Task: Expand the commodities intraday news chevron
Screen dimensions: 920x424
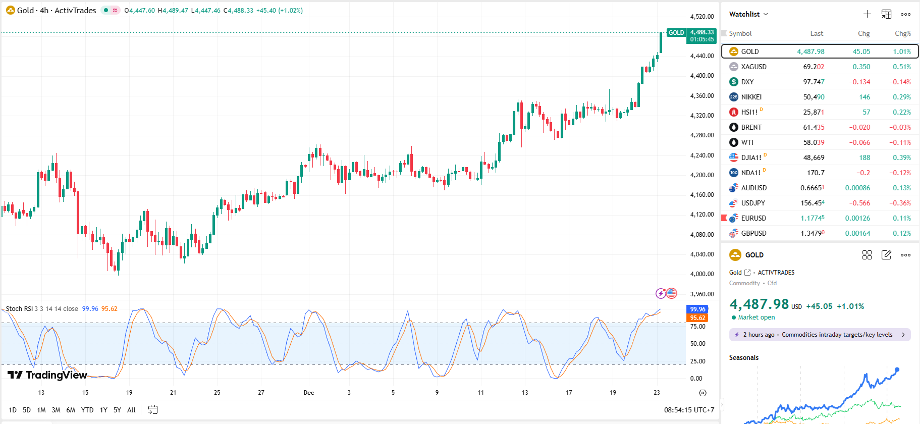Action: coord(903,335)
